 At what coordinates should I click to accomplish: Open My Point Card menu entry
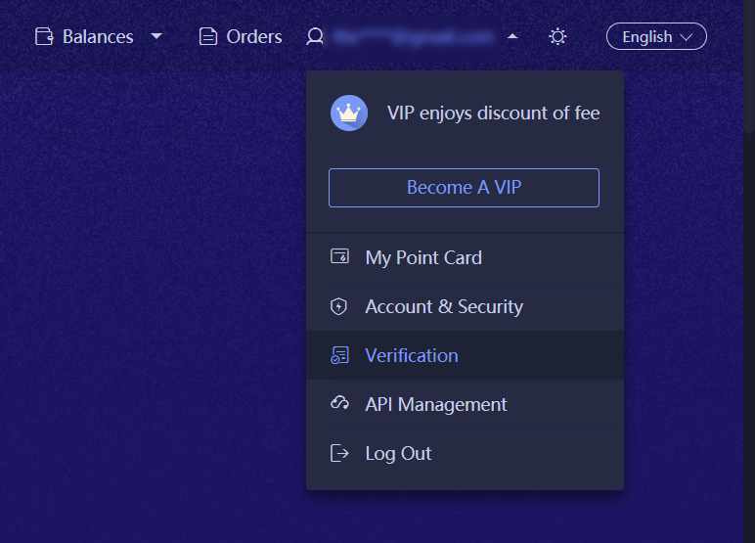[x=423, y=257]
